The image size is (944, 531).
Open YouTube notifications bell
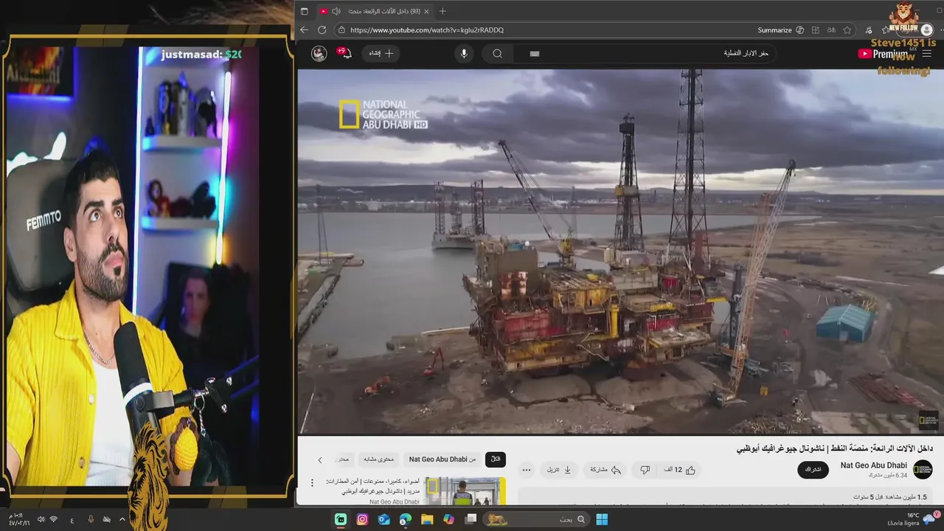click(345, 53)
